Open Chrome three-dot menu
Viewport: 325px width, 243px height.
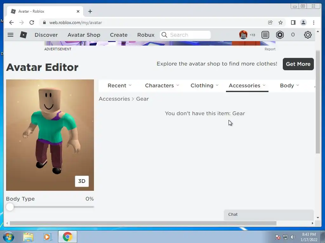point(314,22)
